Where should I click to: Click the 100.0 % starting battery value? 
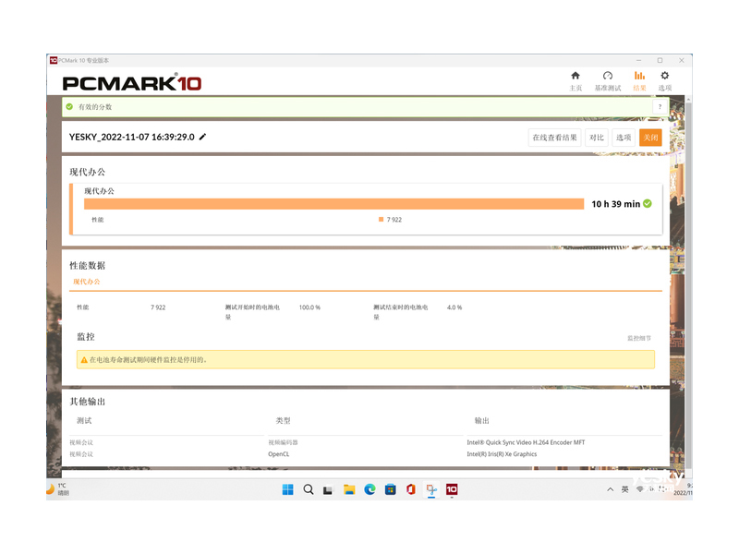(x=309, y=307)
